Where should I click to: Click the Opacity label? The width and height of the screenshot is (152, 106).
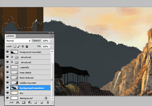36,41
